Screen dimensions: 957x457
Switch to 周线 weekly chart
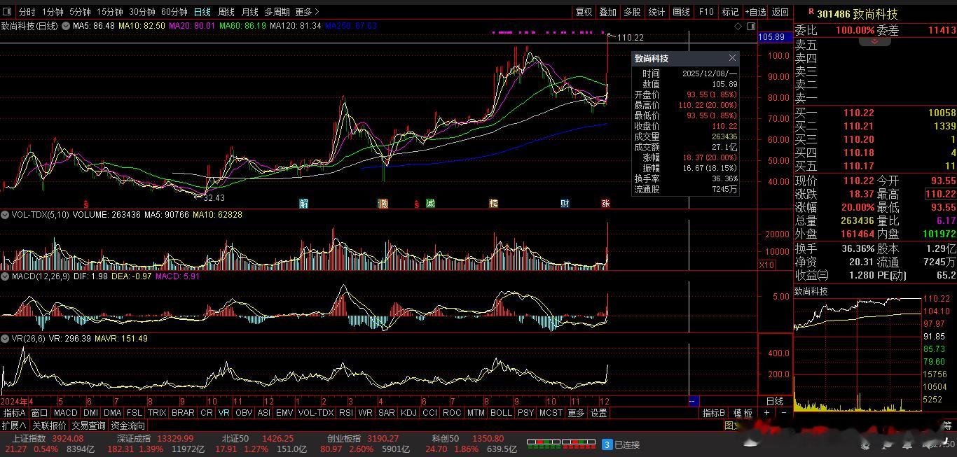(x=226, y=12)
